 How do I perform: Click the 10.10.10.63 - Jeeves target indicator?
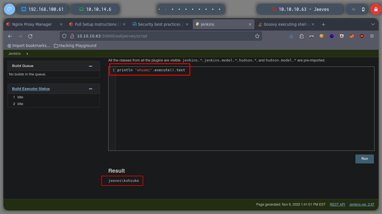[300, 9]
